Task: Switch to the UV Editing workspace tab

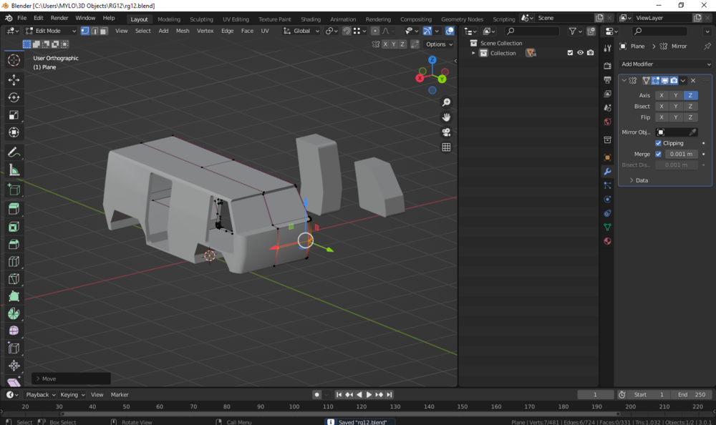Action: (236, 19)
